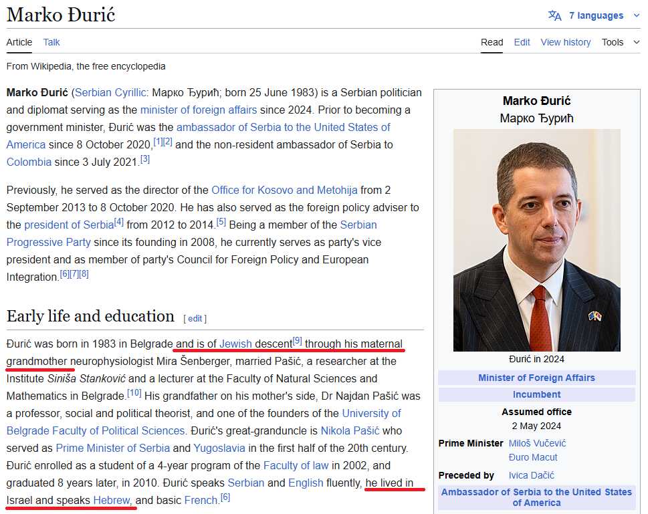The height and width of the screenshot is (514, 648).
Task: Open Office for Kosovo and Metohija link
Action: [x=284, y=190]
